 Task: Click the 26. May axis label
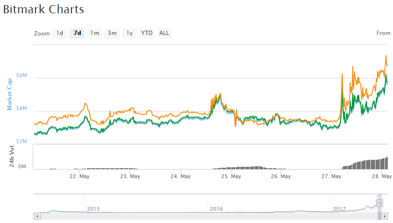click(x=281, y=176)
